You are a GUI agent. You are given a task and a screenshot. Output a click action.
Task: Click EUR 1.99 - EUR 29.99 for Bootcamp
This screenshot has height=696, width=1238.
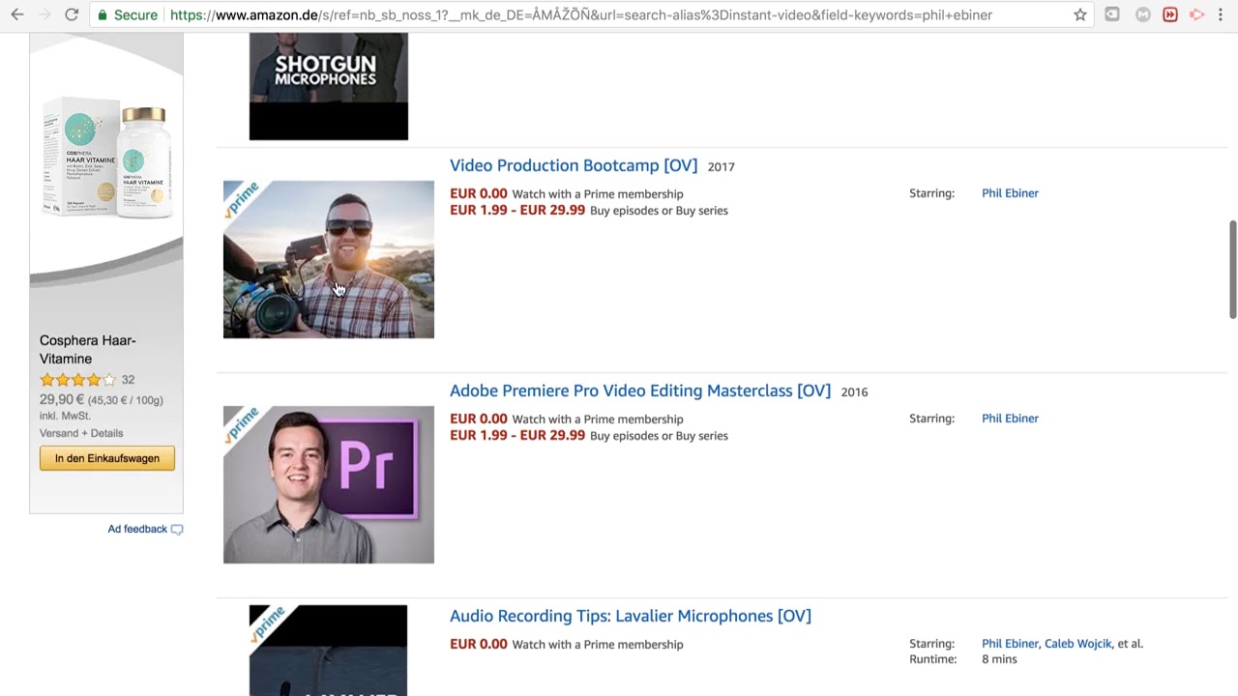[517, 210]
